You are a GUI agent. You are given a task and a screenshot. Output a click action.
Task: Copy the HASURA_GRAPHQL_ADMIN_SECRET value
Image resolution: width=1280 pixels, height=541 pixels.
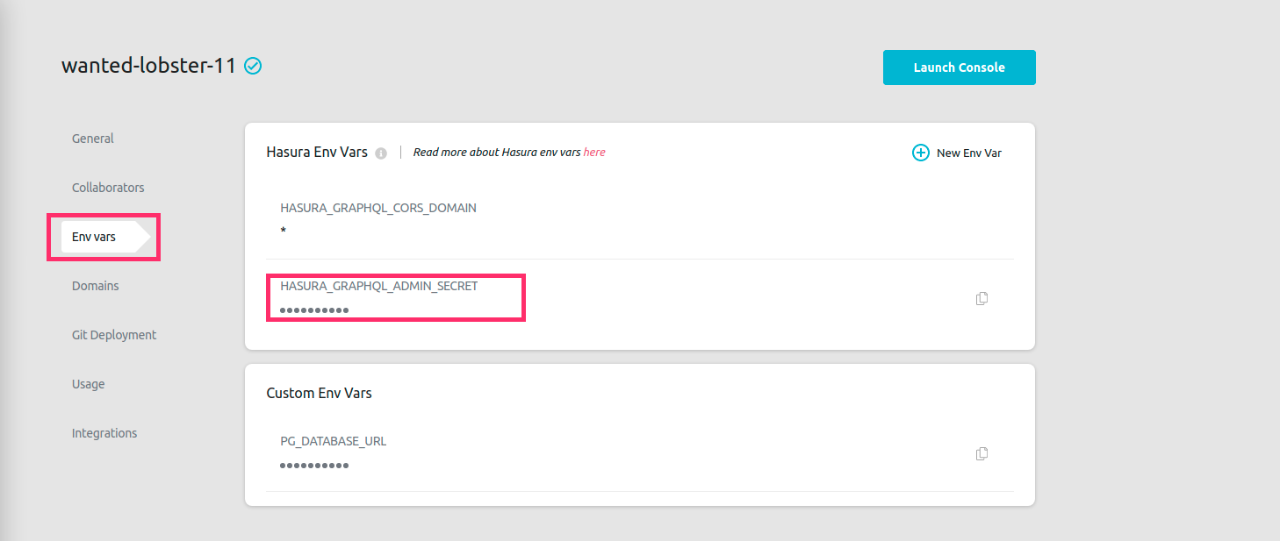pyautogui.click(x=981, y=298)
